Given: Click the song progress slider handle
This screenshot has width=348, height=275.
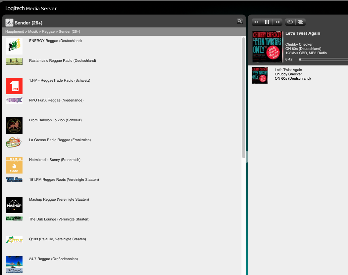Looking at the screenshot, I should click(x=300, y=59).
